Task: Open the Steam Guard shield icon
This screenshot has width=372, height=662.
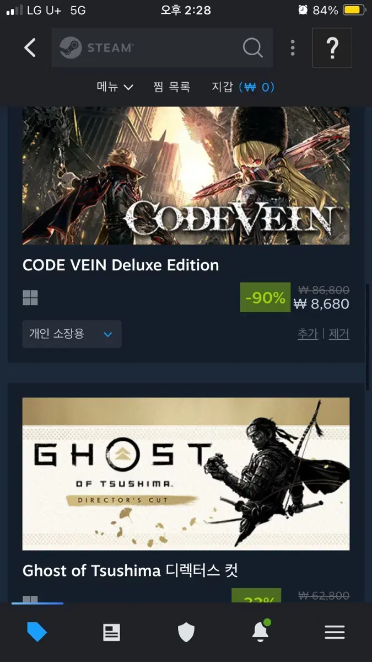Action: [x=186, y=632]
